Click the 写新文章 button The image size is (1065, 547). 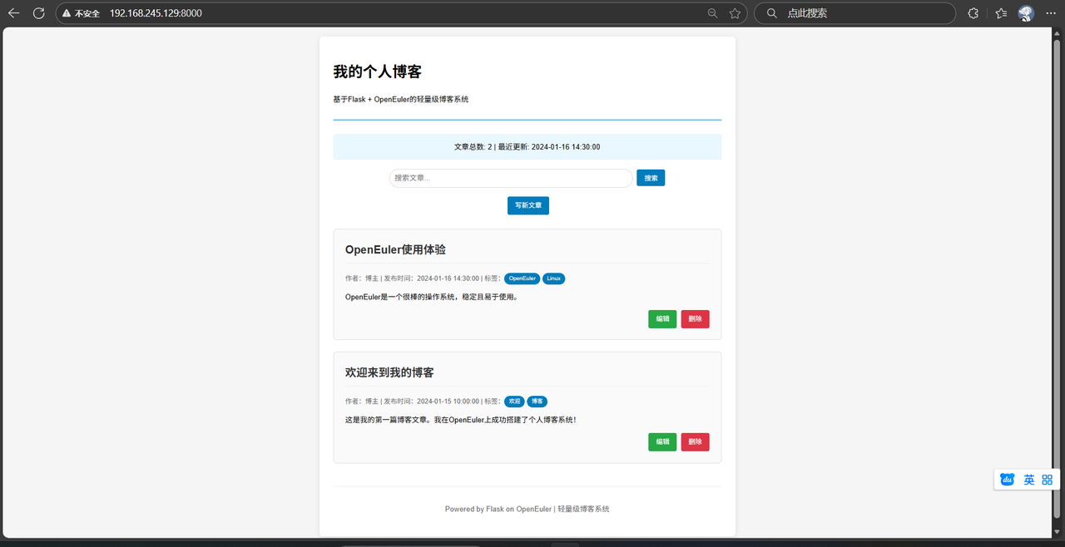528,205
